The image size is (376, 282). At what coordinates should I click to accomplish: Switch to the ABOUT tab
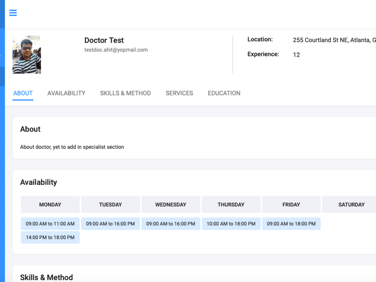point(23,93)
